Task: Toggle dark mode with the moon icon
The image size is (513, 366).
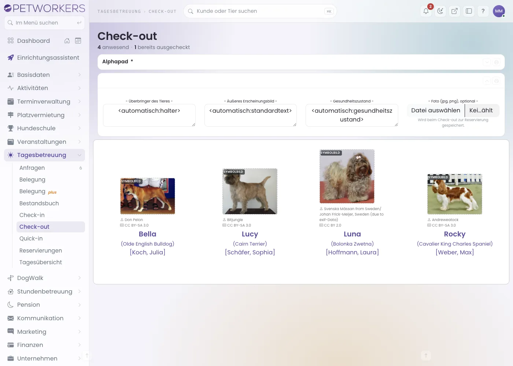Action: click(440, 11)
